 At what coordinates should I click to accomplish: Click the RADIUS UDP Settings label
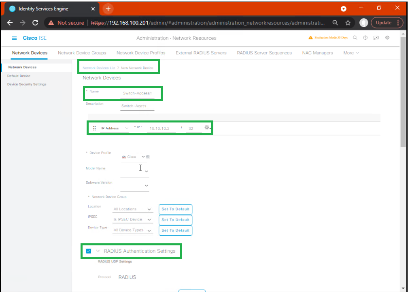(x=115, y=262)
